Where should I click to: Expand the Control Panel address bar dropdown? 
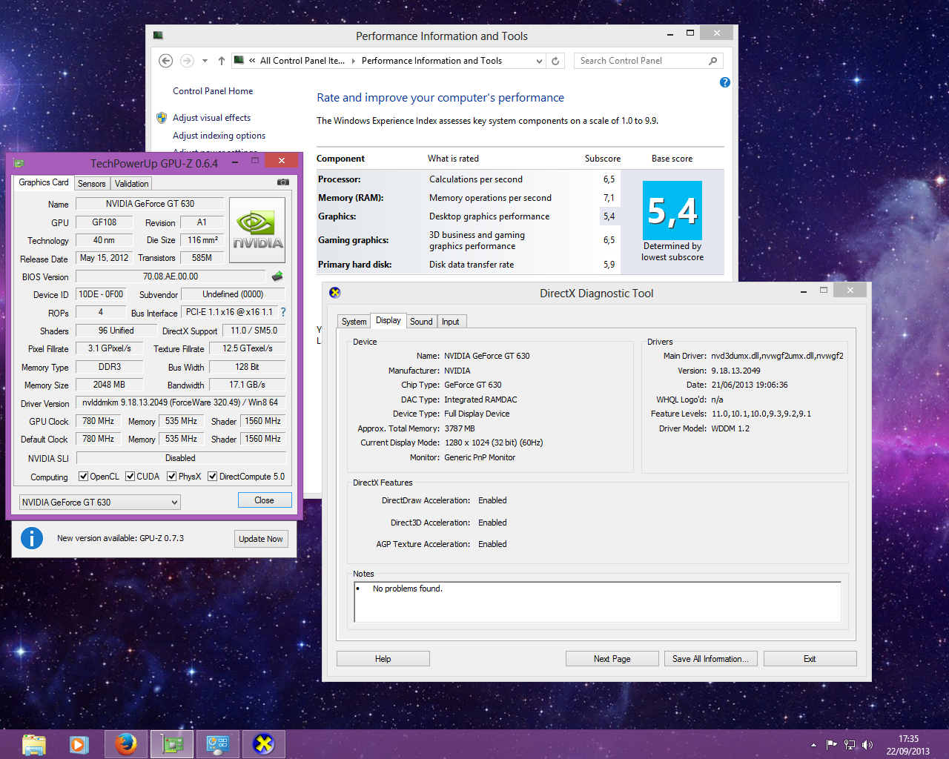[539, 62]
